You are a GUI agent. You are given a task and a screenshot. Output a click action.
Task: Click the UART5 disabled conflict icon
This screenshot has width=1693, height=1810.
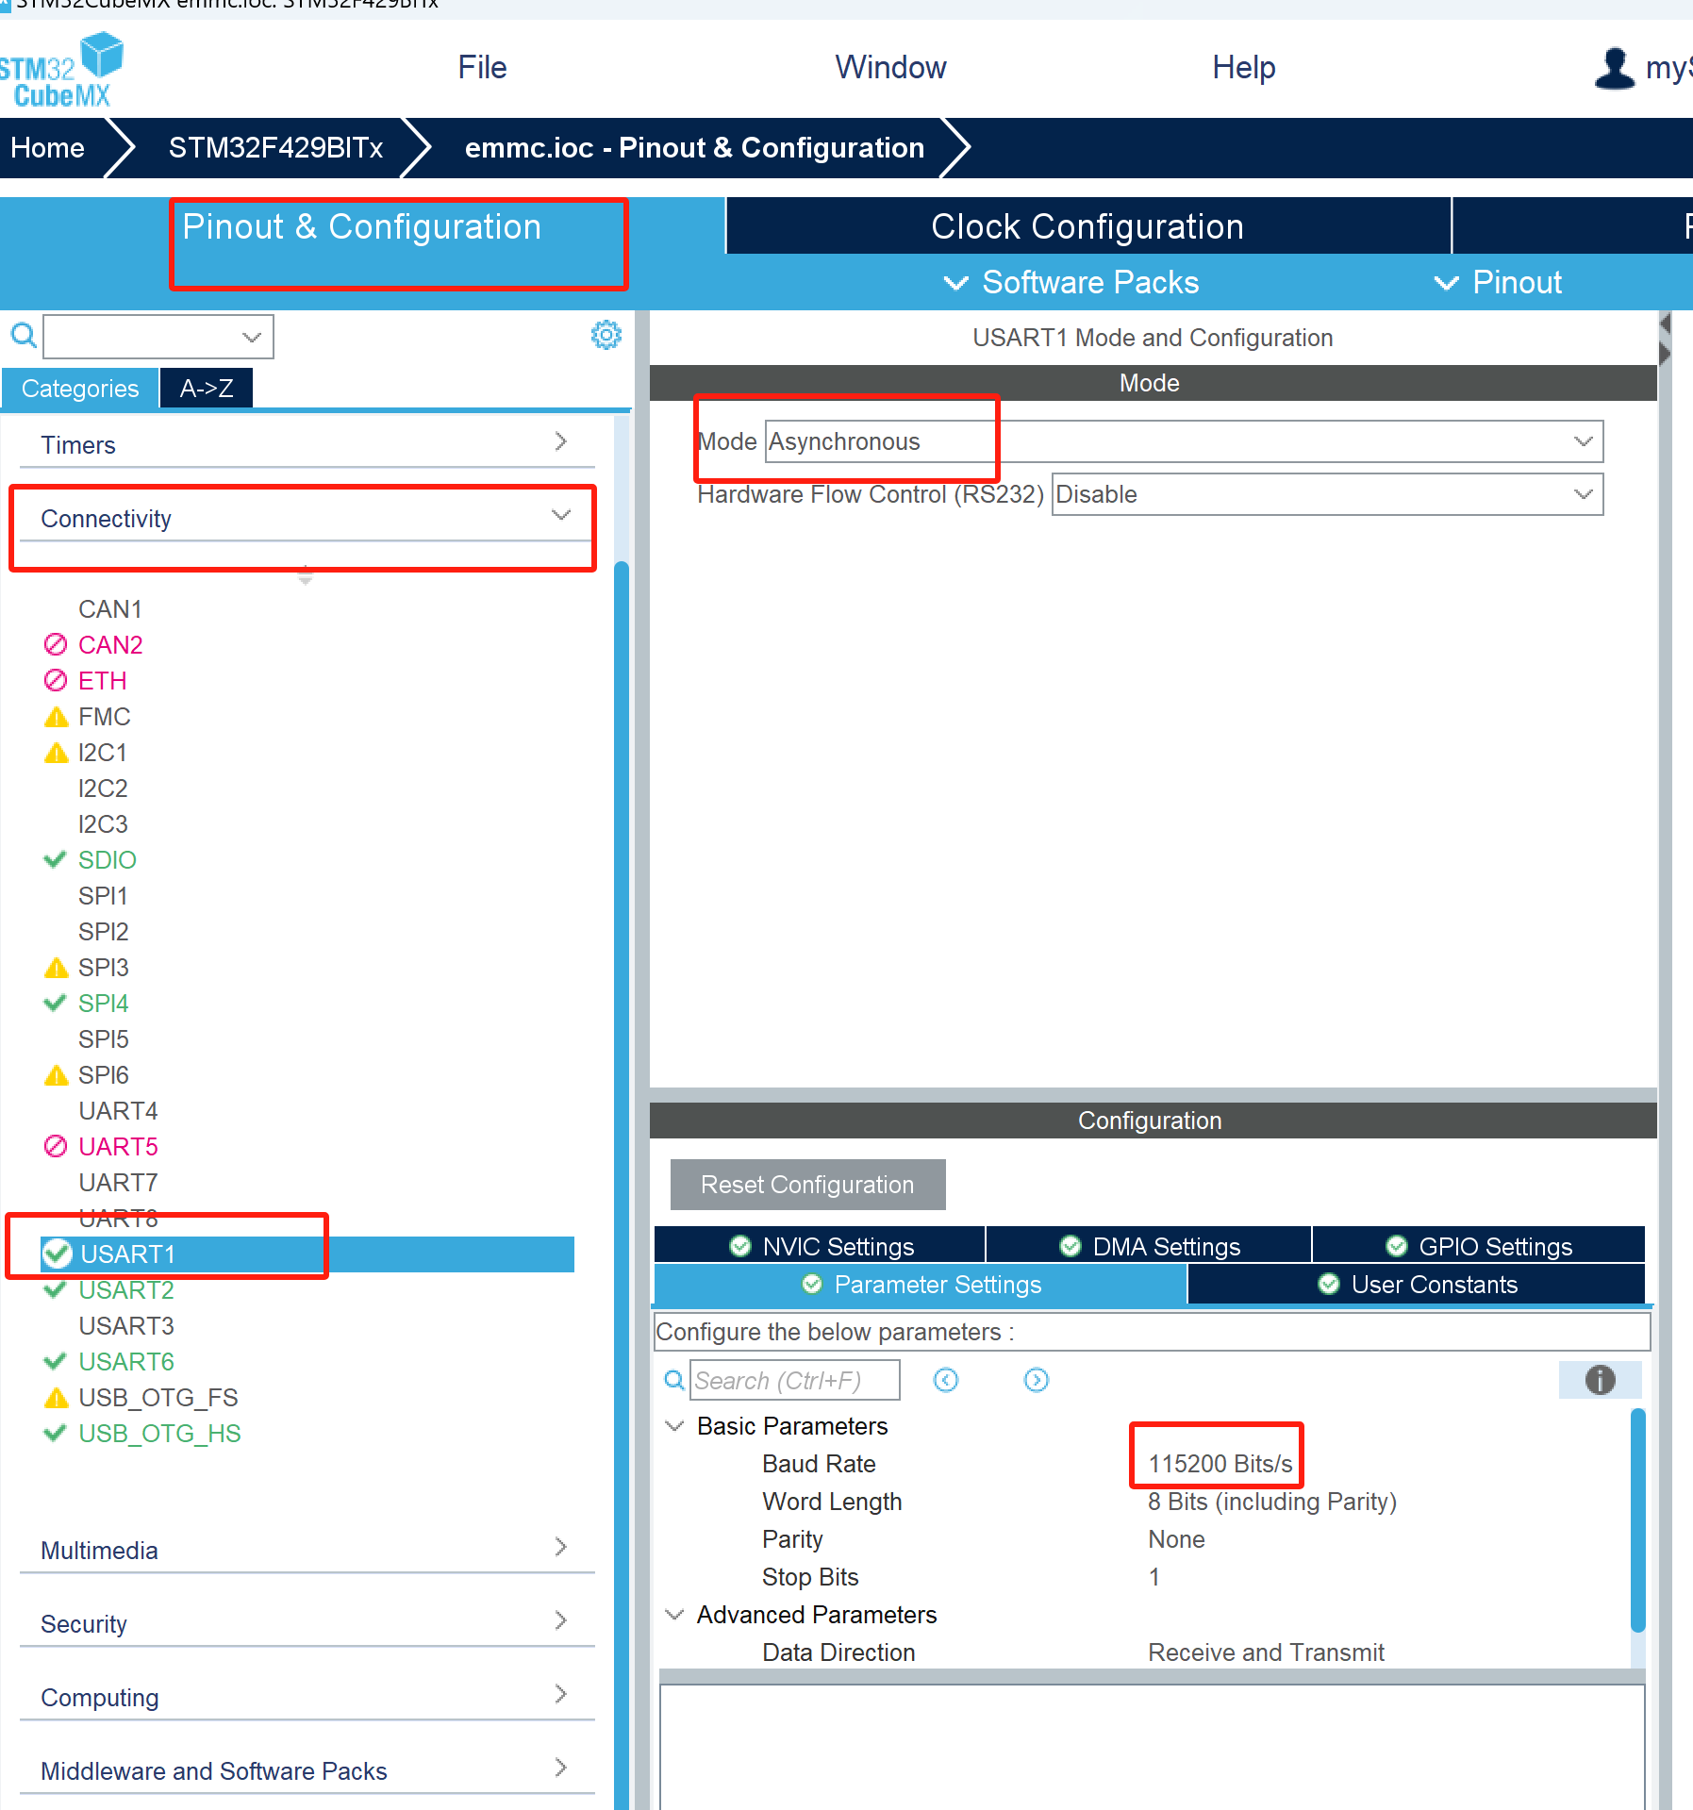[x=56, y=1146]
